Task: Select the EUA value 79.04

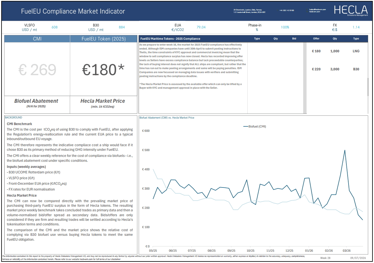Action: (x=201, y=27)
